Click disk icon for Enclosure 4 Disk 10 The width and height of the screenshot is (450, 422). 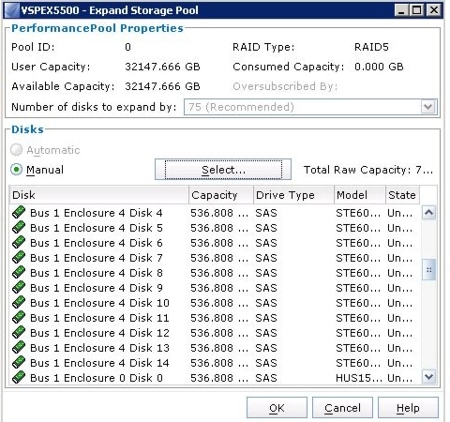click(19, 303)
